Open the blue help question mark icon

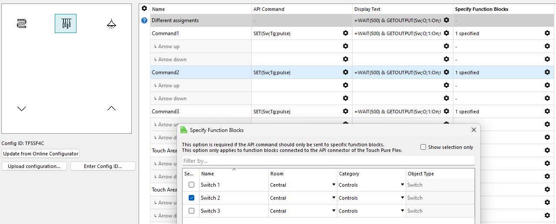click(144, 20)
